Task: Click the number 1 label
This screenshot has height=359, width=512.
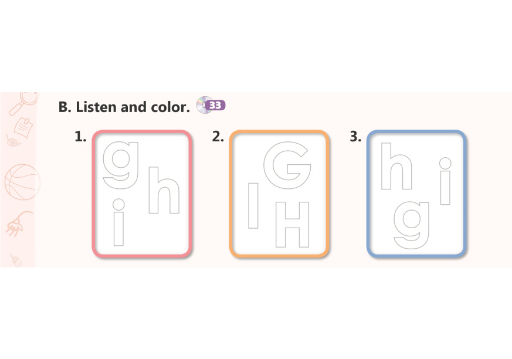Action: click(x=81, y=137)
